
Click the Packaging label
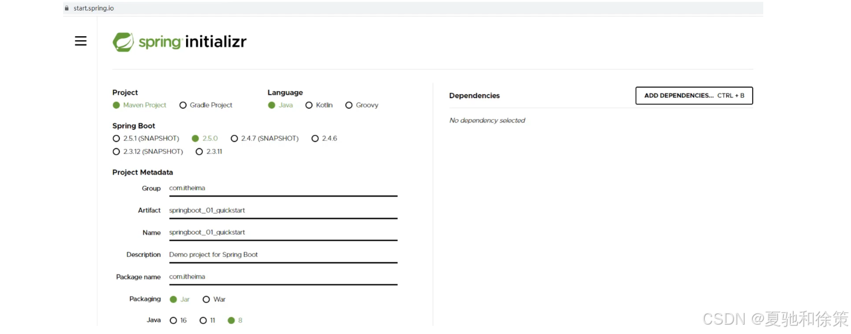[x=145, y=299]
